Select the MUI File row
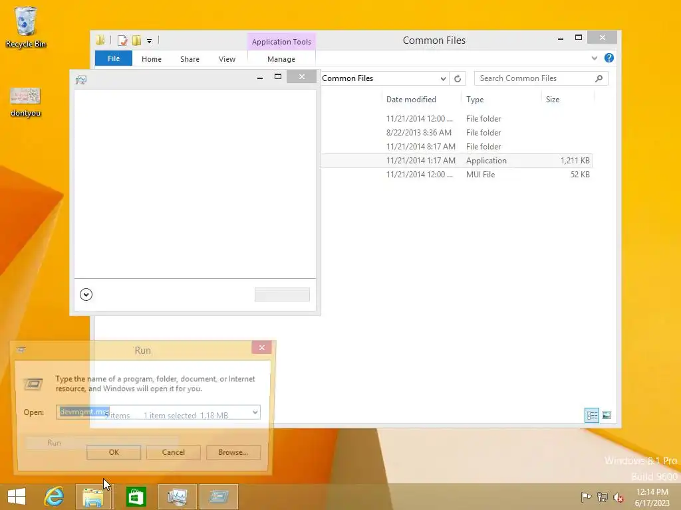 pos(456,175)
